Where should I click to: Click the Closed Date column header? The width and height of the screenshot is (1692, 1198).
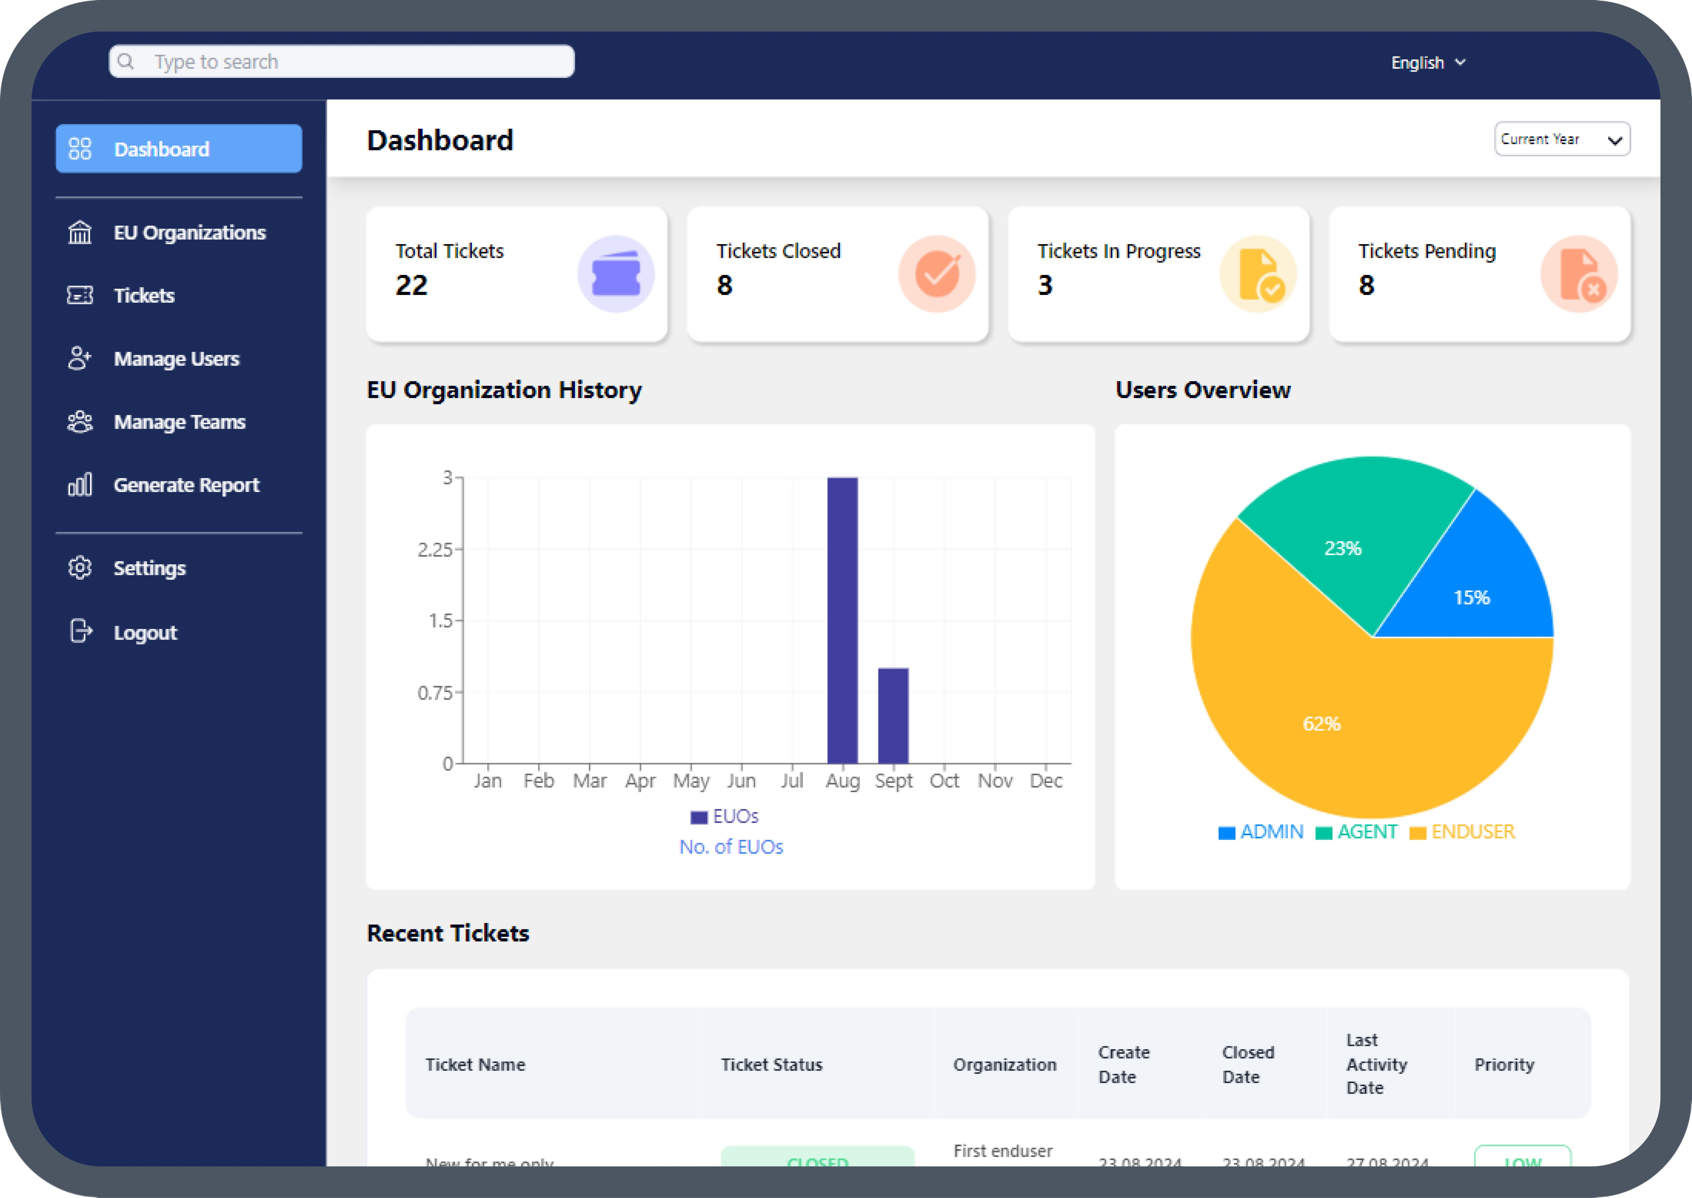[1248, 1065]
